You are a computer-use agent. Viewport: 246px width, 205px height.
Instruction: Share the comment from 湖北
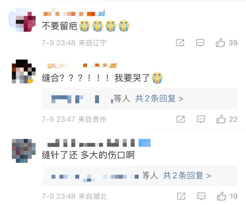[181, 196]
